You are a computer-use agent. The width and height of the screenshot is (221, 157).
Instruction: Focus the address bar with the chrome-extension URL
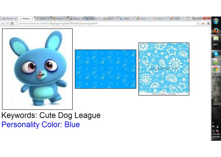pos(108,24)
